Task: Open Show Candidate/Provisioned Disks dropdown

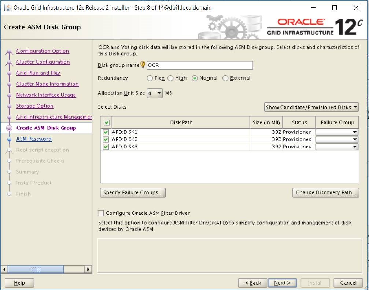Action: coord(311,107)
